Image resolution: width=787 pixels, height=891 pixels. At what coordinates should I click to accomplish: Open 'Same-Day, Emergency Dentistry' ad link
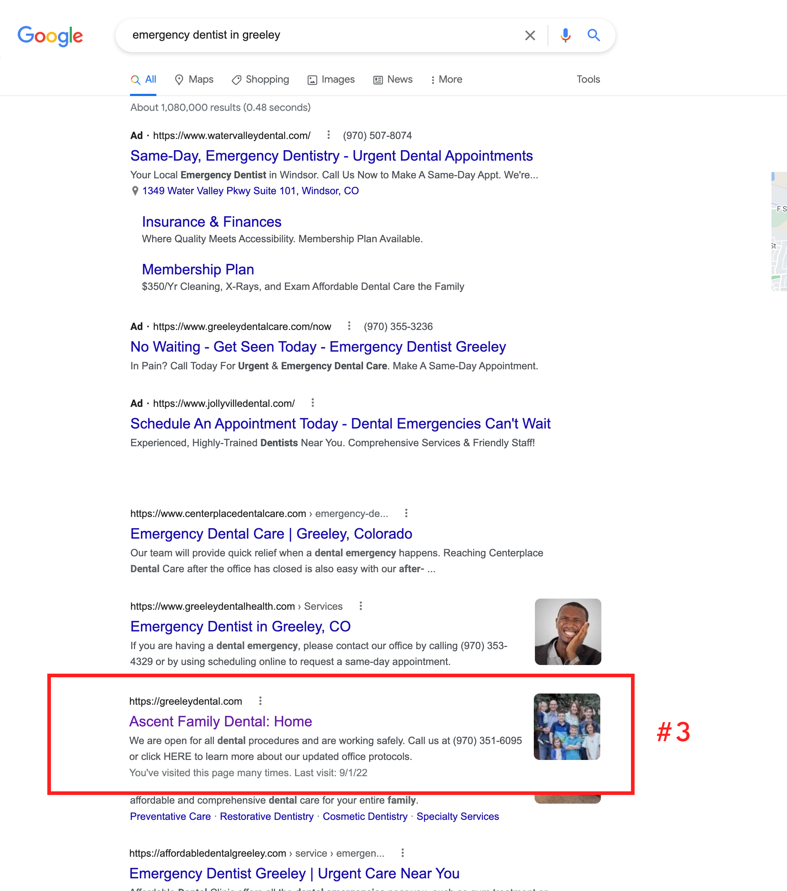pyautogui.click(x=331, y=156)
